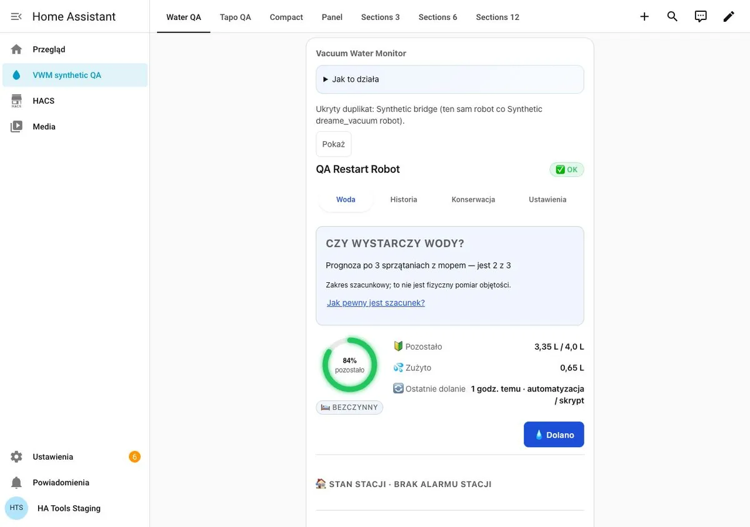750x527 pixels.
Task: Open the Konserwacja tab
Action: (473, 200)
